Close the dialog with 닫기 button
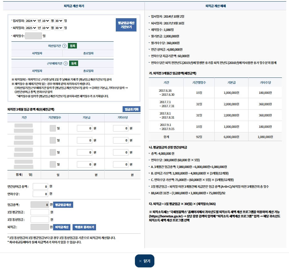 click(x=144, y=261)
